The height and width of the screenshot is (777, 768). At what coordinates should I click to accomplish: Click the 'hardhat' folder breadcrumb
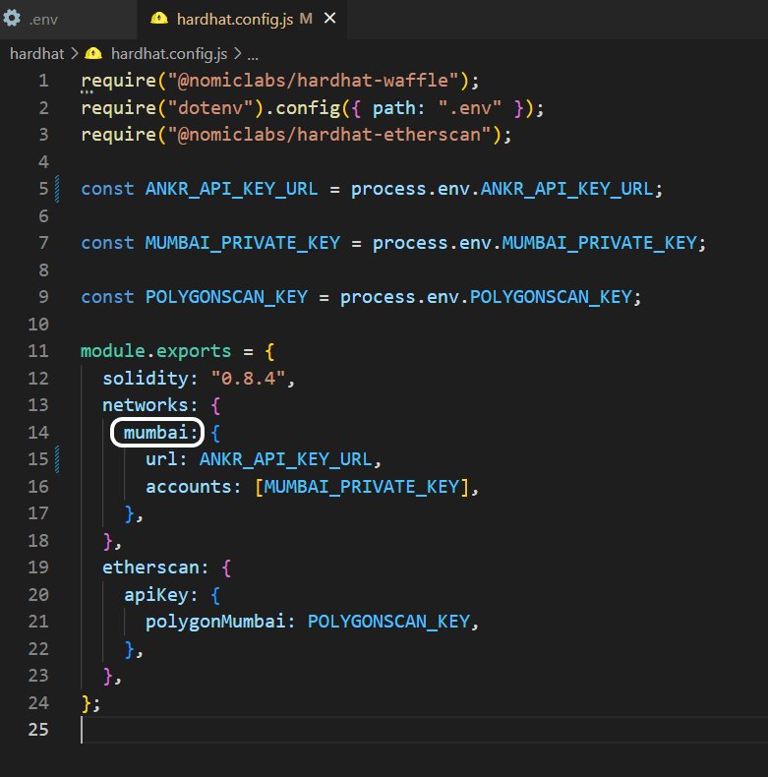[37, 53]
